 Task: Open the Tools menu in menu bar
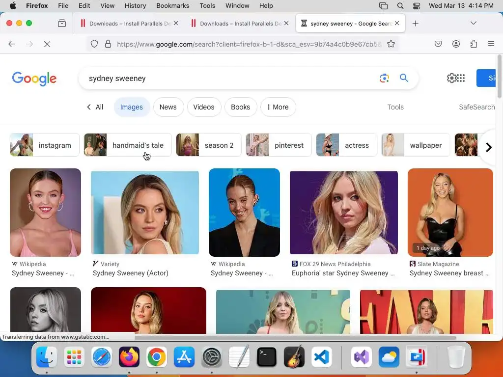(207, 5)
